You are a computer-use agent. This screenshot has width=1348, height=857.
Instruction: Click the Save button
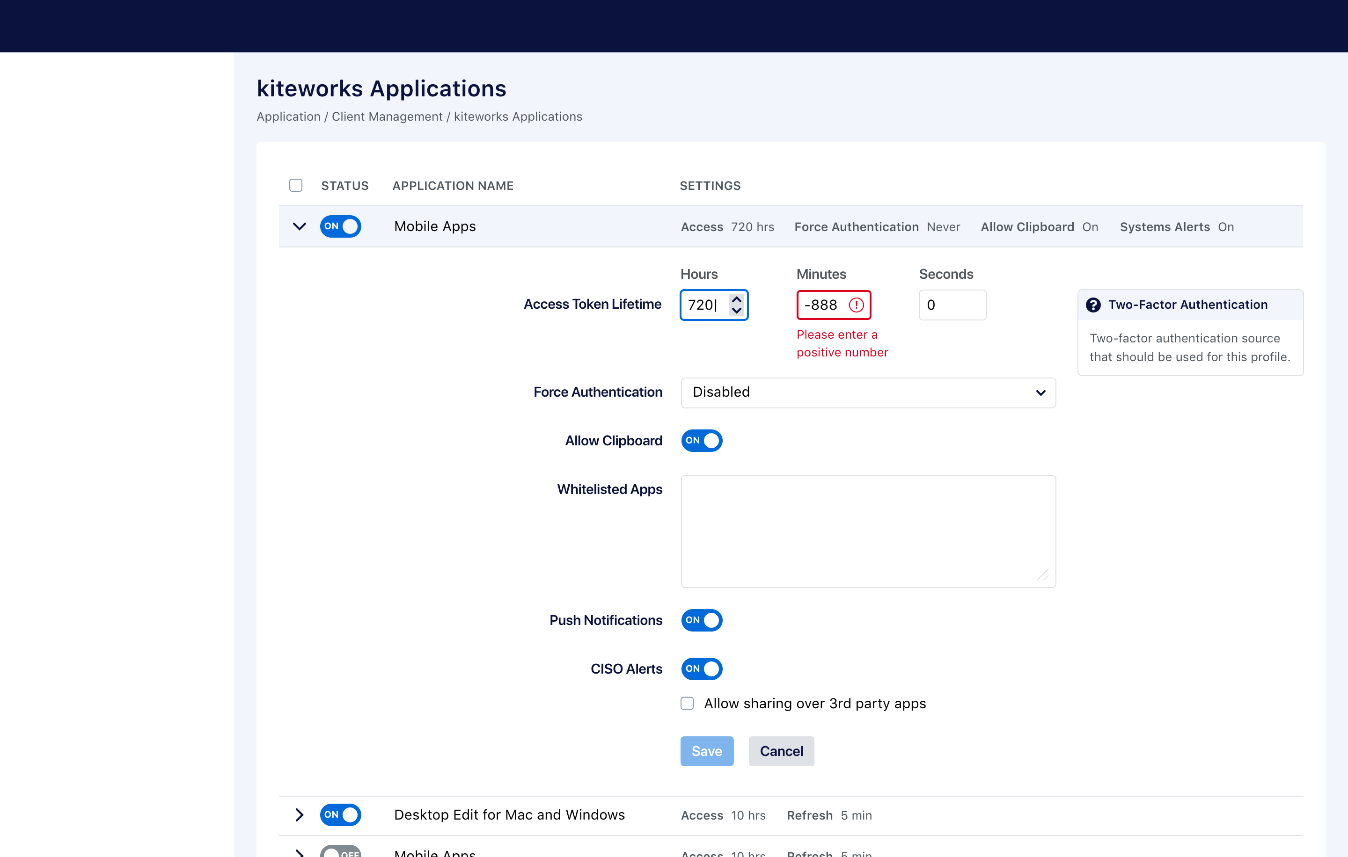[x=707, y=751]
